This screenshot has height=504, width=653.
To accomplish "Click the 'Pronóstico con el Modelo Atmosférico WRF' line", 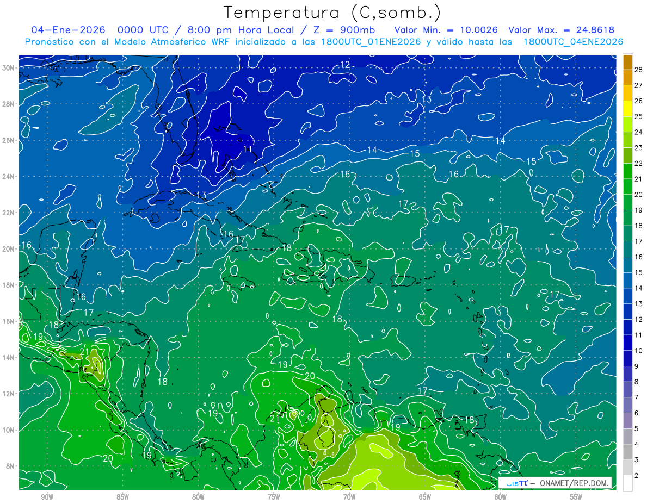I will (x=324, y=42).
